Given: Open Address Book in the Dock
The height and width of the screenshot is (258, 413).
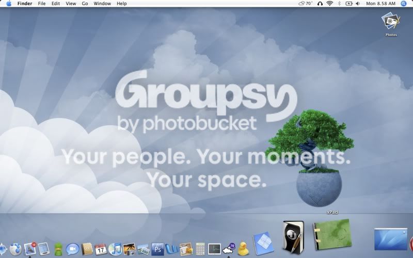Looking at the screenshot, I should click(87, 249).
